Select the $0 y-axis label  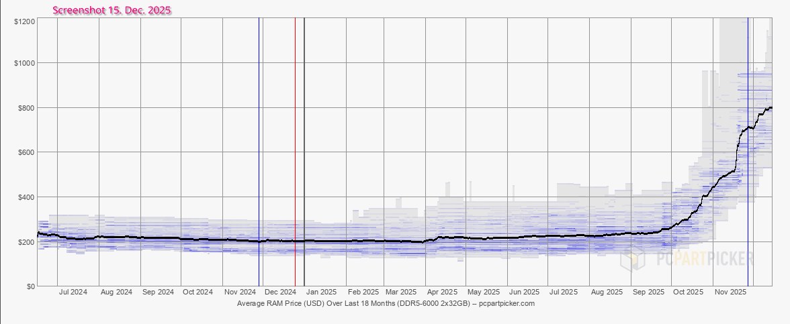(x=31, y=286)
